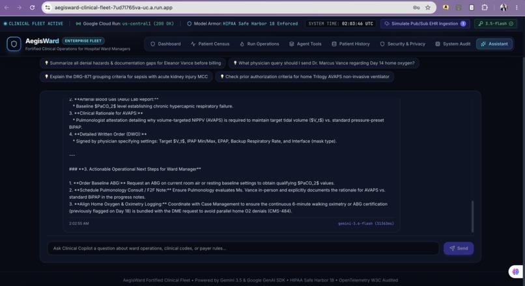Click the paper plane icon on Send
The width and height of the screenshot is (525, 286).
click(x=452, y=248)
